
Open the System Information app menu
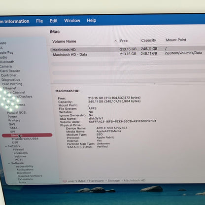pos(15,21)
